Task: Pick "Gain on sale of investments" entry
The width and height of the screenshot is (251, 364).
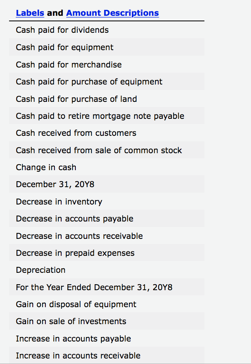Action: click(71, 321)
